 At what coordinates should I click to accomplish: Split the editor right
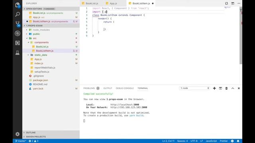pos(233,4)
